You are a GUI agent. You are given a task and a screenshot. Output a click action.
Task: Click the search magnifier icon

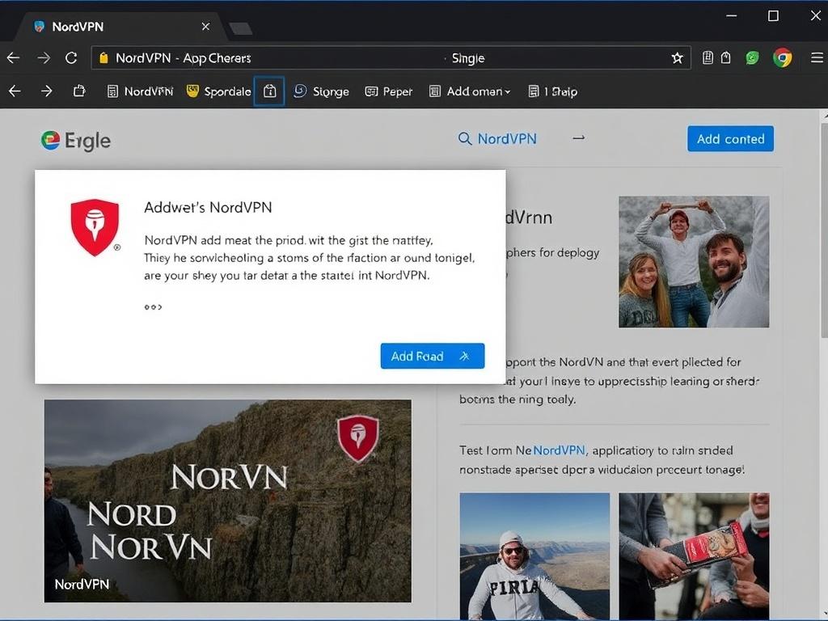(x=465, y=139)
